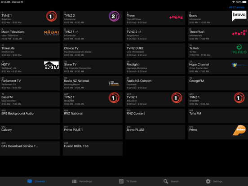Tap the 'Paul Hollywood City Bakes' text
Viewport: 248px width, 186px height.
(78, 52)
